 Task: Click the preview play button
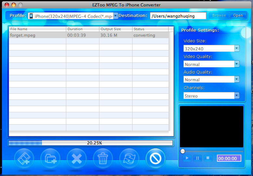coord(187,158)
